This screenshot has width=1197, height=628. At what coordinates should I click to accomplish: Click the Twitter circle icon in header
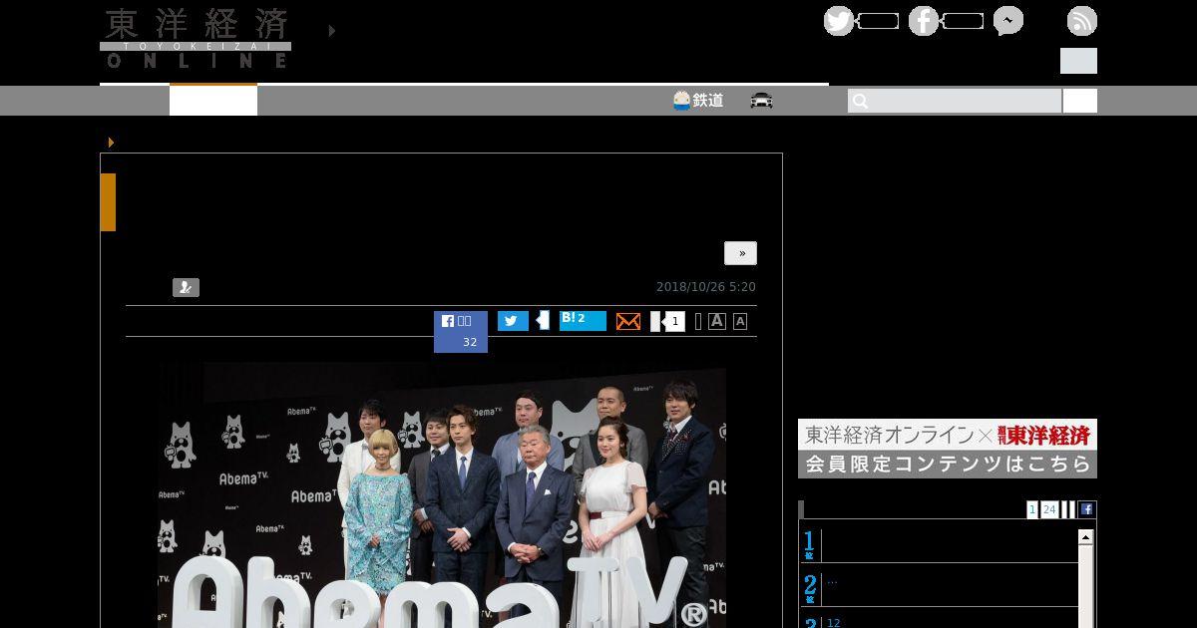[x=839, y=21]
